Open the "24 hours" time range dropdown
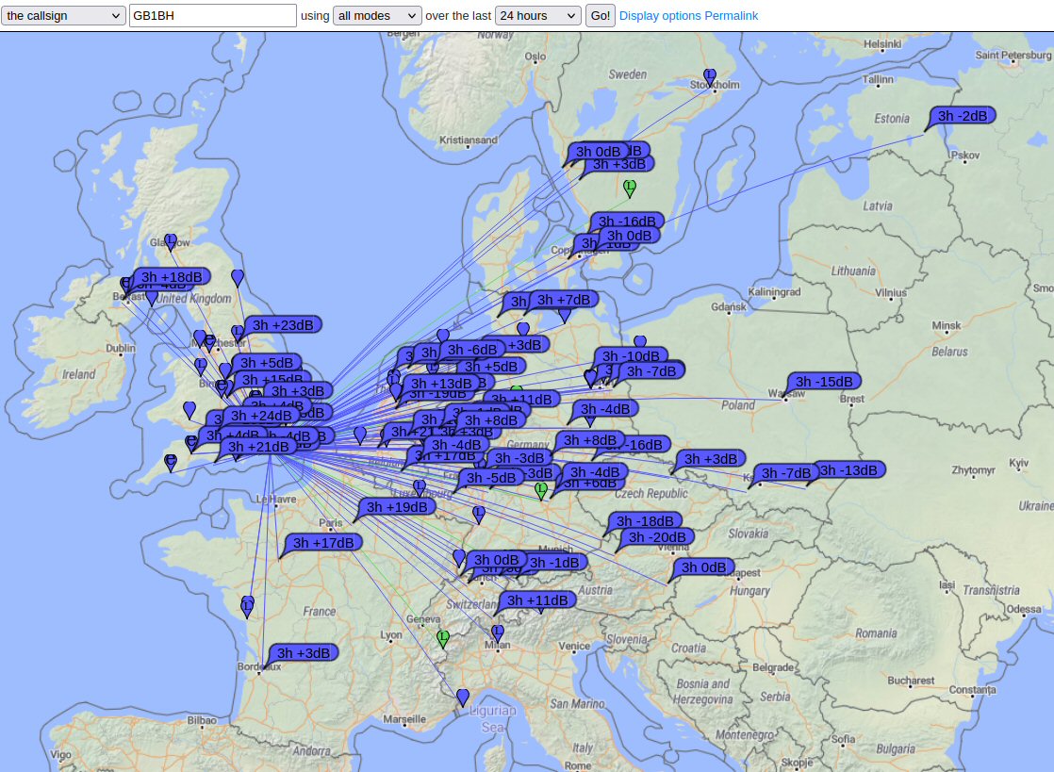 point(537,16)
